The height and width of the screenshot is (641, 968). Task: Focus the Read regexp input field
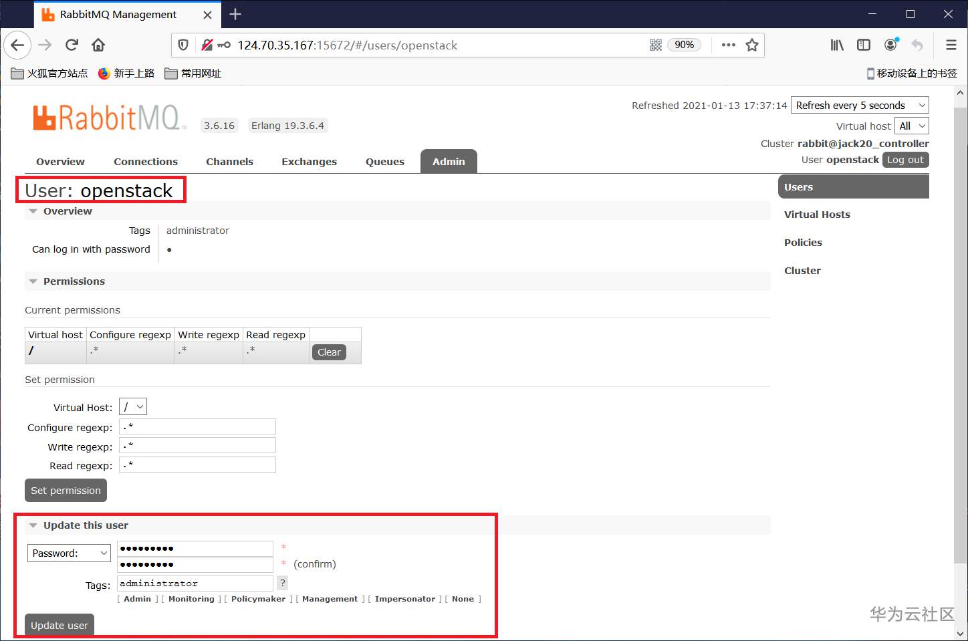click(197, 465)
